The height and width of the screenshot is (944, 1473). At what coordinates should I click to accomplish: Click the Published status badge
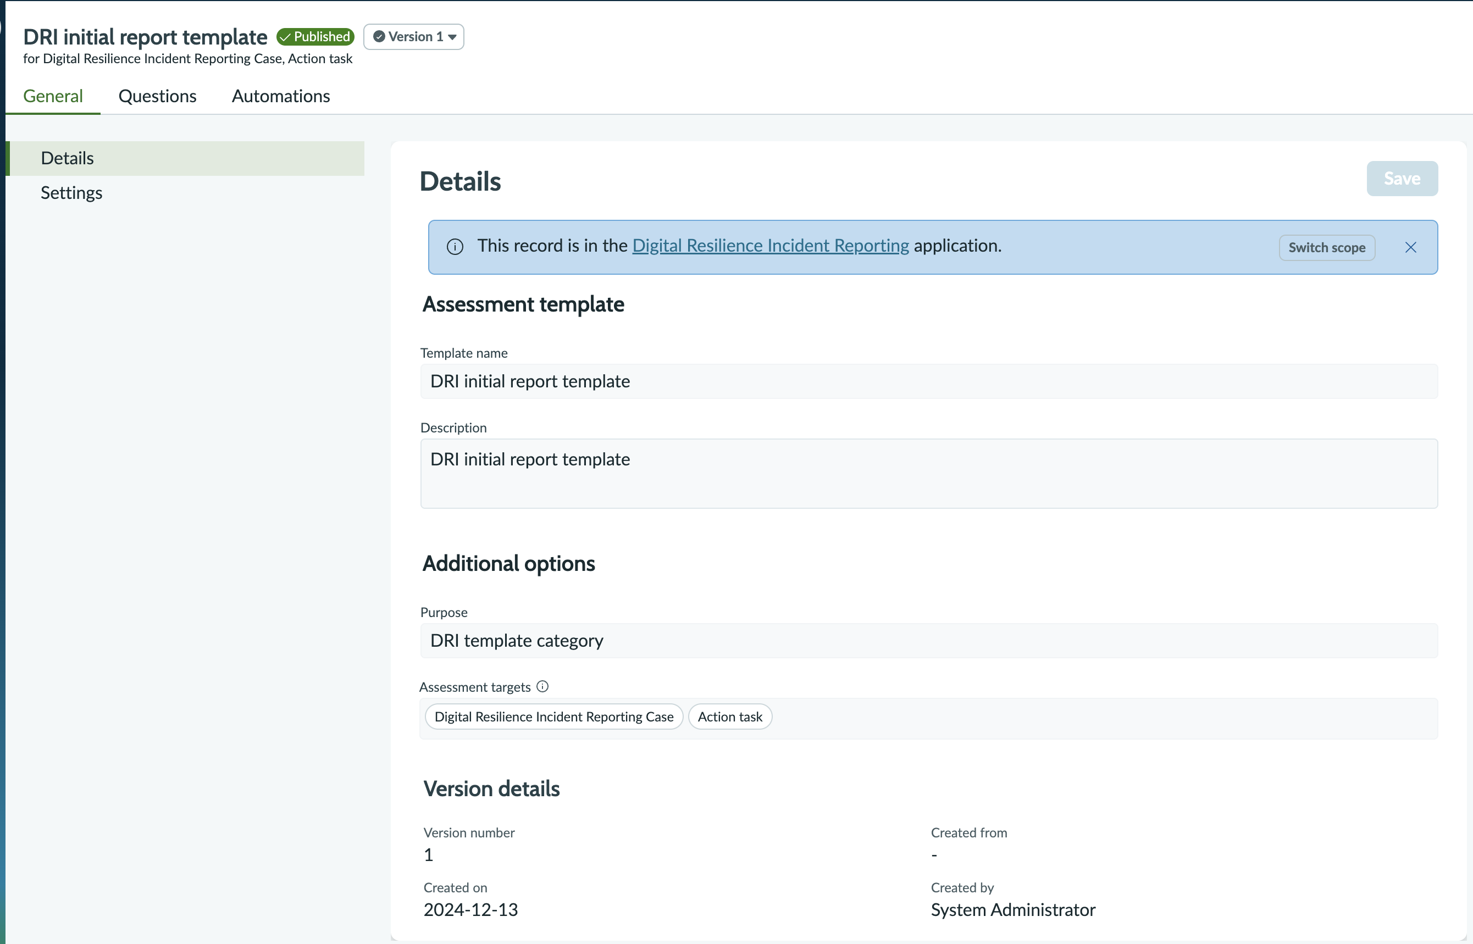(315, 37)
